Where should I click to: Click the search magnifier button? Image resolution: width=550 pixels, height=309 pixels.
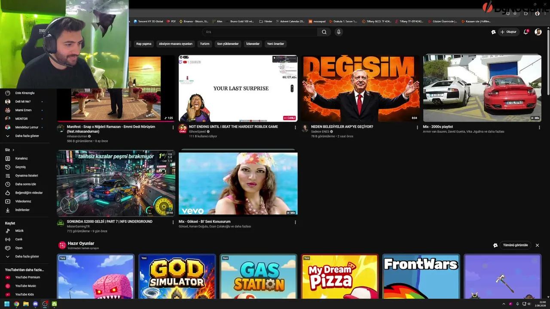click(324, 32)
